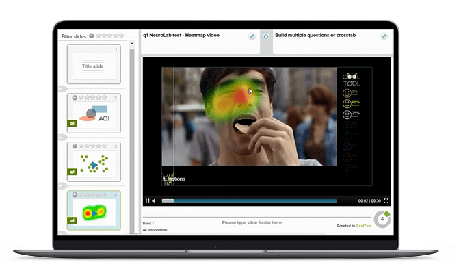Click the Please type slide footer here field

252,222
